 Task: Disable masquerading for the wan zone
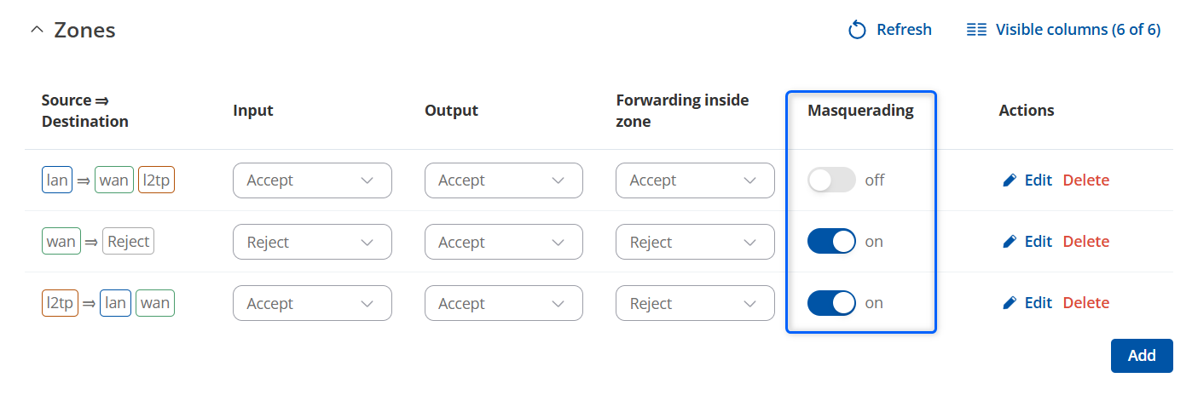[x=831, y=242]
